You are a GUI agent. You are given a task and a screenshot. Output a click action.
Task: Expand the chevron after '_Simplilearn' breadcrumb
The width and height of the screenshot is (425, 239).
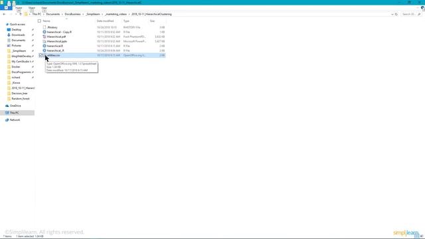[x=103, y=14]
